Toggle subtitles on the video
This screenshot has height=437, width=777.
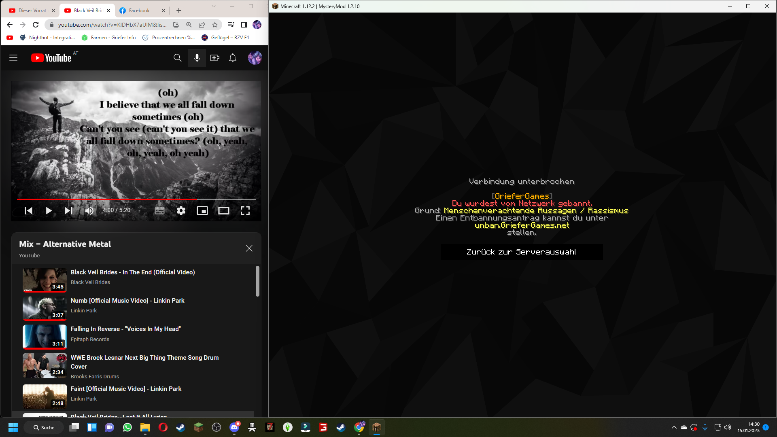click(x=159, y=210)
